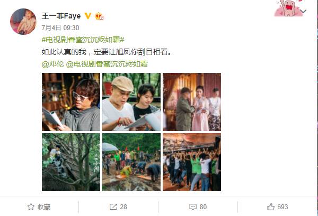This screenshot has height=216, width=318.
Task: View photo of crowd lifting beam
Action: [x=192, y=162]
